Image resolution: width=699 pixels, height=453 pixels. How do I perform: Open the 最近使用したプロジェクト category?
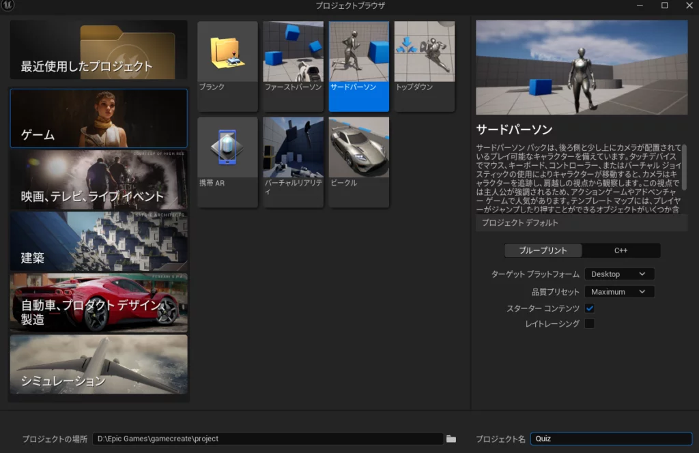pyautogui.click(x=98, y=50)
